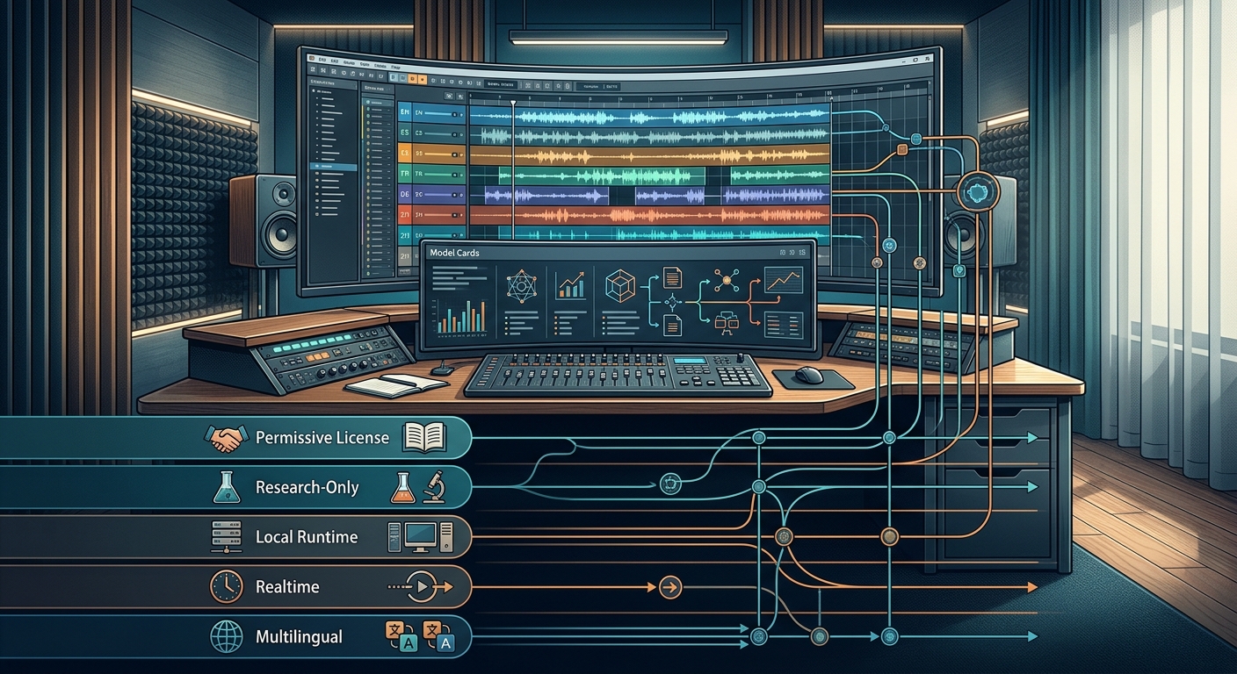Click the playhead marker on the timeline ruler
The width and height of the screenshot is (1237, 674).
(x=512, y=103)
